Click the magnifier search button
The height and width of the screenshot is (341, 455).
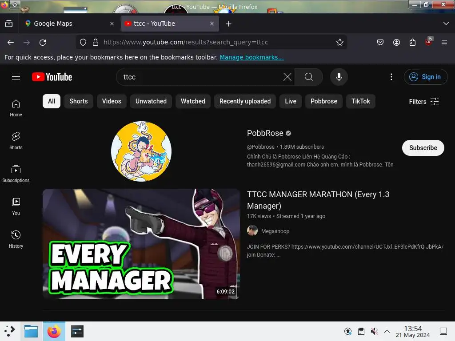(309, 77)
